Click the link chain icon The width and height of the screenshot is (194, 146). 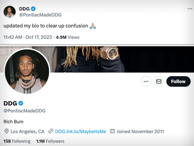(x=51, y=131)
